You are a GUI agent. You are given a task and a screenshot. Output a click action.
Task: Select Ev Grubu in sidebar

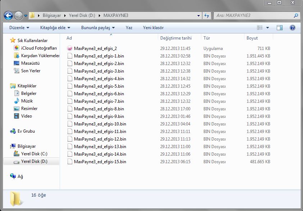pyautogui.click(x=22, y=131)
